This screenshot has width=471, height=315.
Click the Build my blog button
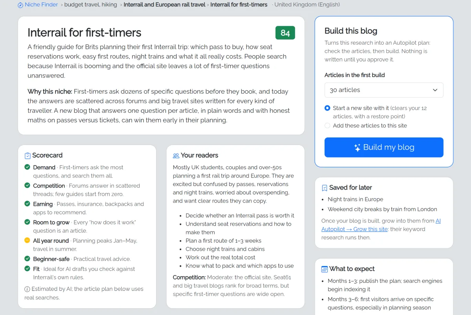[384, 147]
